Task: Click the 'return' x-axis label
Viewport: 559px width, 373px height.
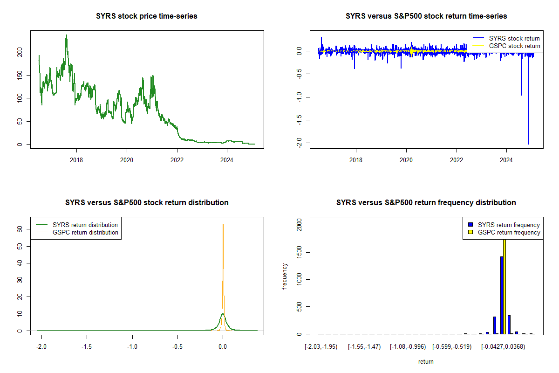Action: point(426,361)
